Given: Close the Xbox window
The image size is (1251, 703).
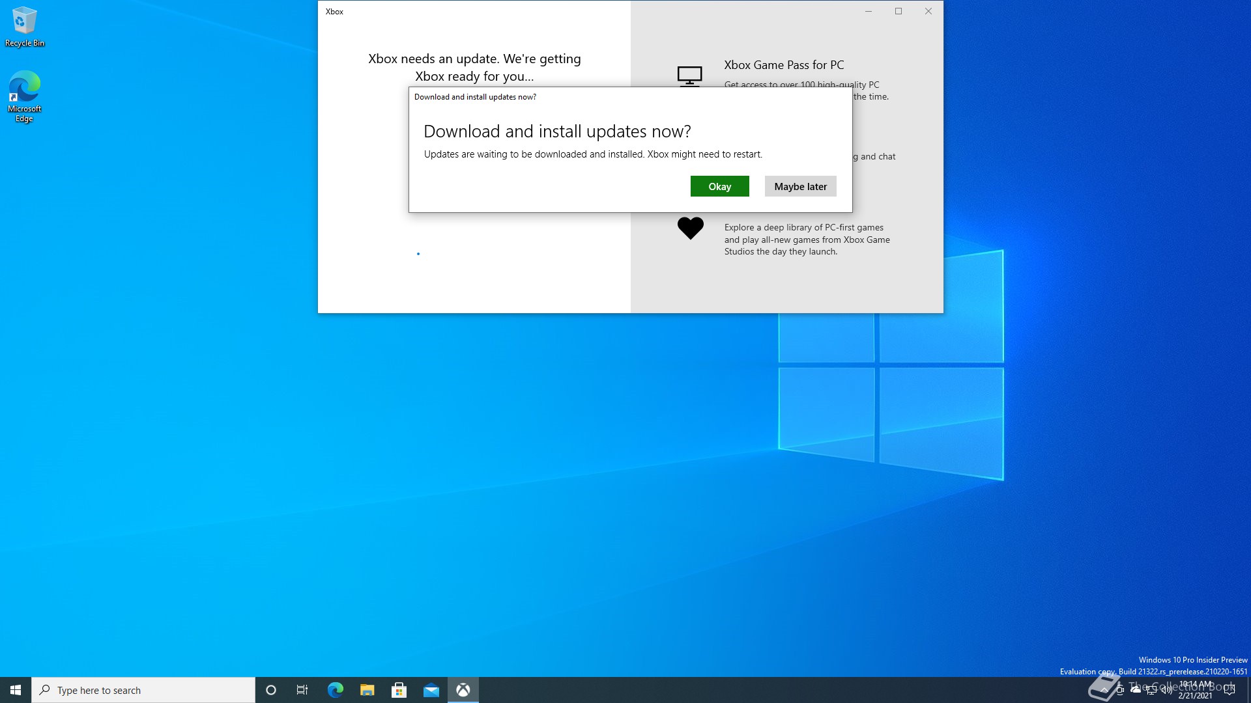Looking at the screenshot, I should (x=928, y=11).
